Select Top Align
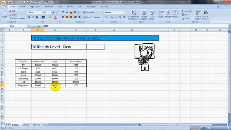The image size is (231, 130). click(x=63, y=12)
